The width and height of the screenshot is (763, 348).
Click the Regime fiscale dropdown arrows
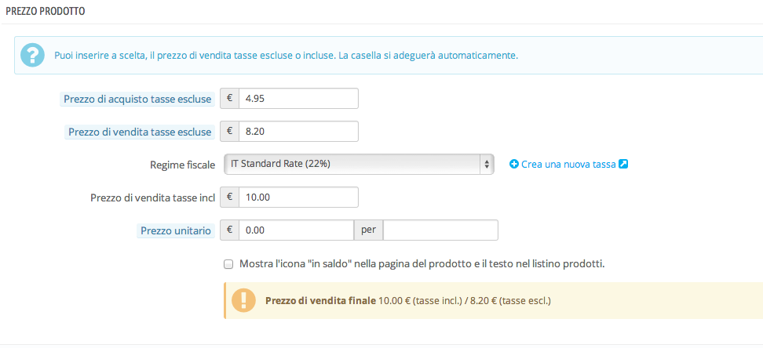pyautogui.click(x=487, y=164)
